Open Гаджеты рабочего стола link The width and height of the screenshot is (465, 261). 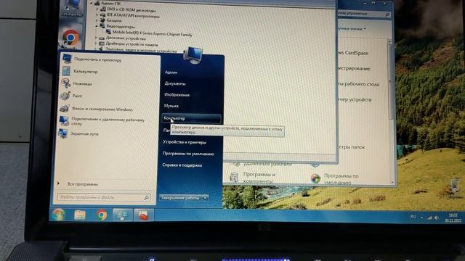(358, 84)
